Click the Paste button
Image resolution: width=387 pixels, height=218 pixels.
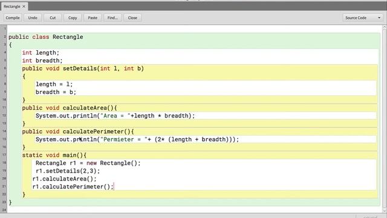[x=93, y=18]
